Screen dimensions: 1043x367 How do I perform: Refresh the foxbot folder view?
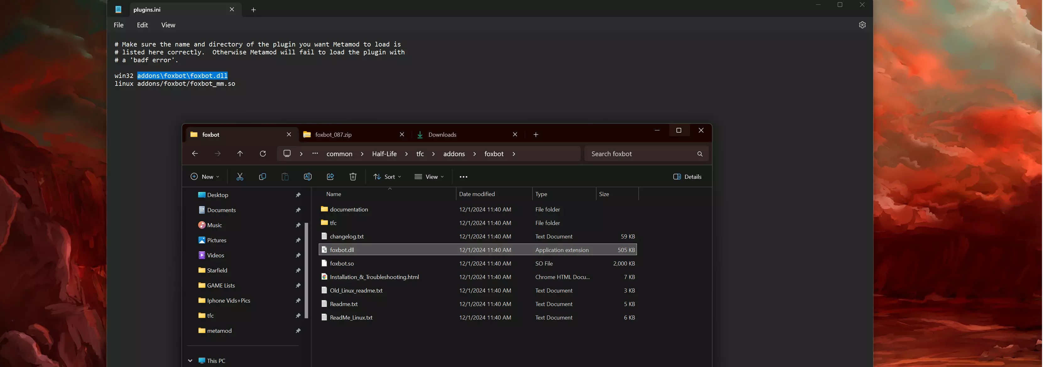click(263, 154)
